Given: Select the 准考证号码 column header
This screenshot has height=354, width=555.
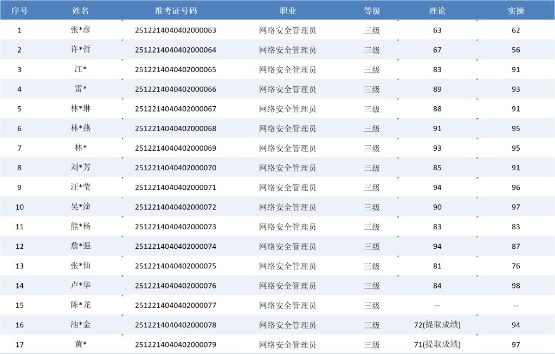Looking at the screenshot, I should 176,11.
